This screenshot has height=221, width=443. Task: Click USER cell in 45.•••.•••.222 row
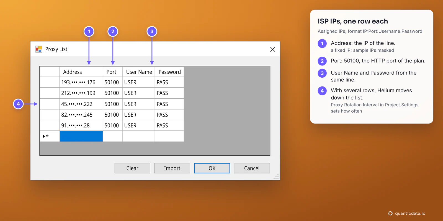pos(139,104)
